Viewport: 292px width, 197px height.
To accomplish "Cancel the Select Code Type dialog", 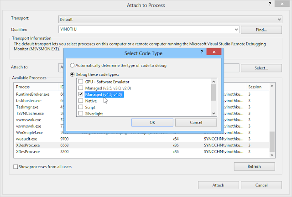I will pyautogui.click(x=196, y=123).
